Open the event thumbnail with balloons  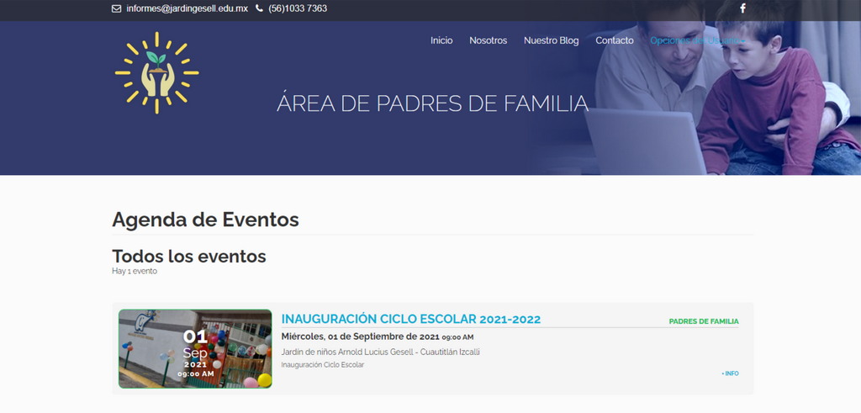click(x=195, y=348)
